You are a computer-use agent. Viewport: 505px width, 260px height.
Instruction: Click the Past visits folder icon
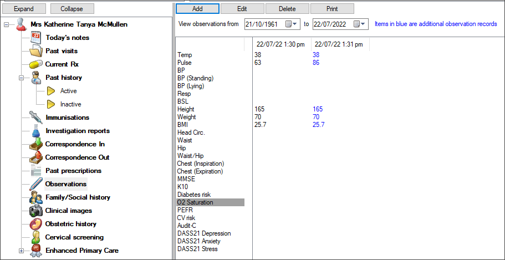pyautogui.click(x=35, y=51)
